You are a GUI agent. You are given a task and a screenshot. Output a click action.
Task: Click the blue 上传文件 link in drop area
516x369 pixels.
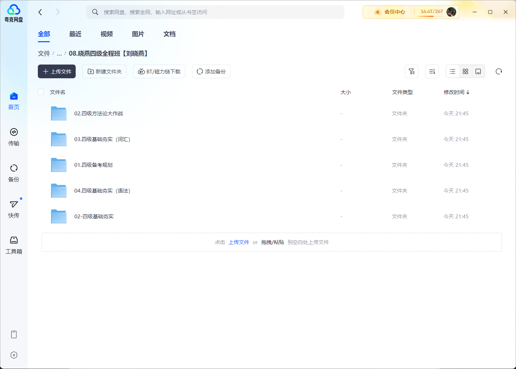(x=239, y=242)
